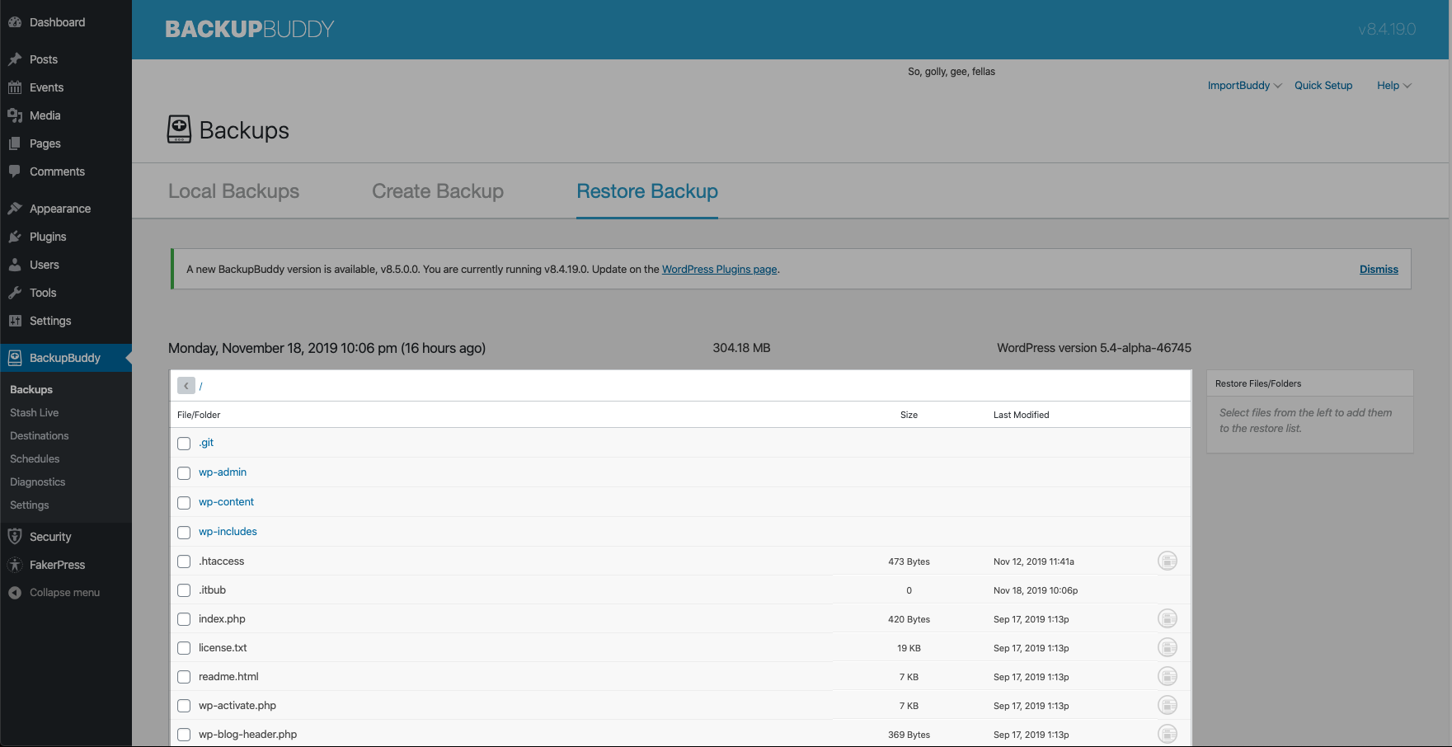This screenshot has height=747, width=1452.
Task: Click the view icon for index.php row
Action: pos(1168,618)
